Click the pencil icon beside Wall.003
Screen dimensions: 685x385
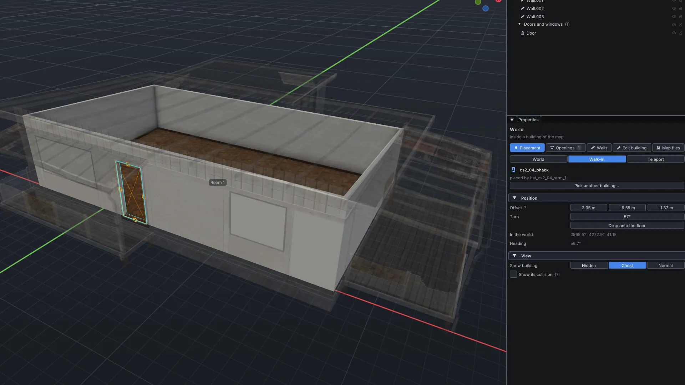(x=523, y=16)
